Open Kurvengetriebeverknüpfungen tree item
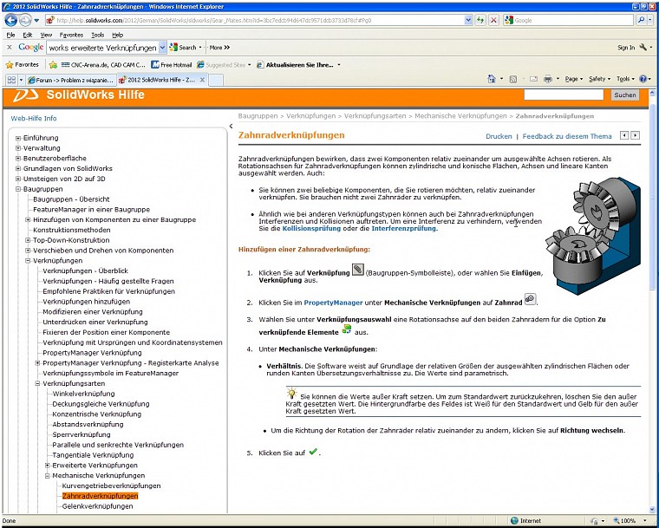659x528 pixels. (x=111, y=486)
